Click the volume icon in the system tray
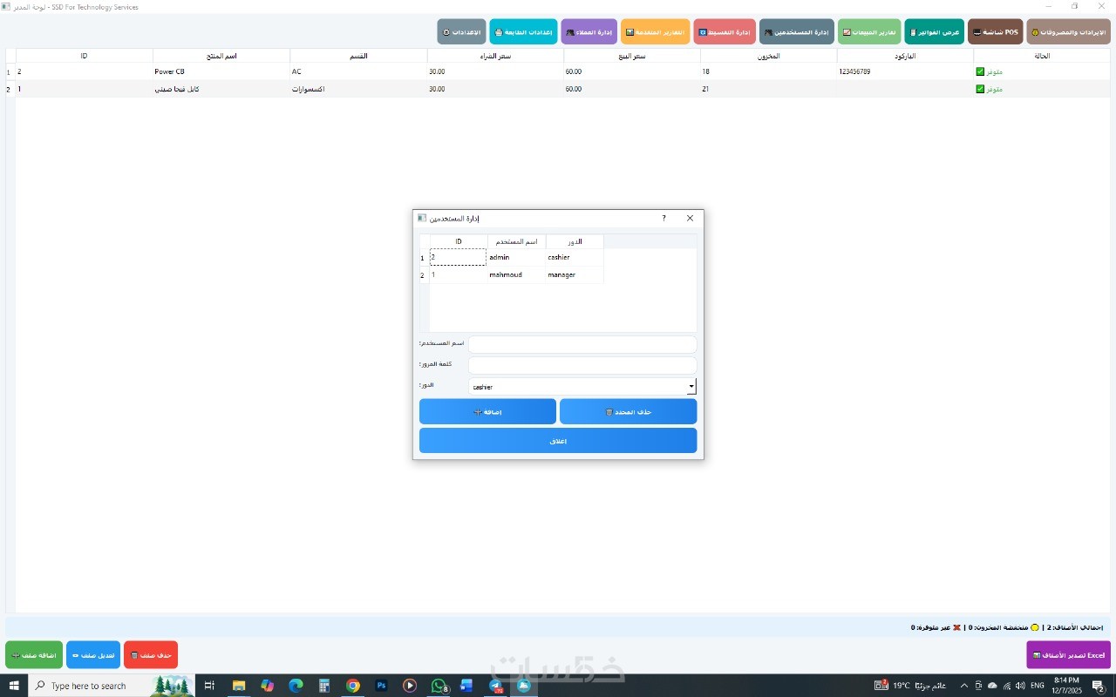This screenshot has height=697, width=1116. click(x=1020, y=686)
